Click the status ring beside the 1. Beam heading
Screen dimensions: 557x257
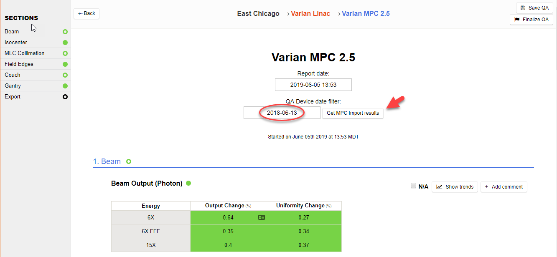pos(129,161)
